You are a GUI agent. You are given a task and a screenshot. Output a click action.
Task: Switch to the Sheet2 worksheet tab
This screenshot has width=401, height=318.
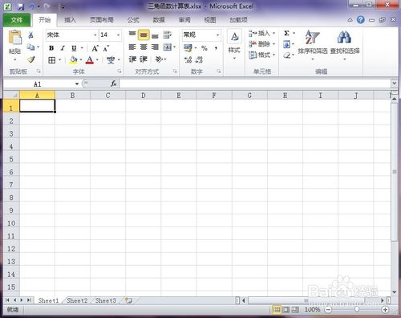click(77, 300)
